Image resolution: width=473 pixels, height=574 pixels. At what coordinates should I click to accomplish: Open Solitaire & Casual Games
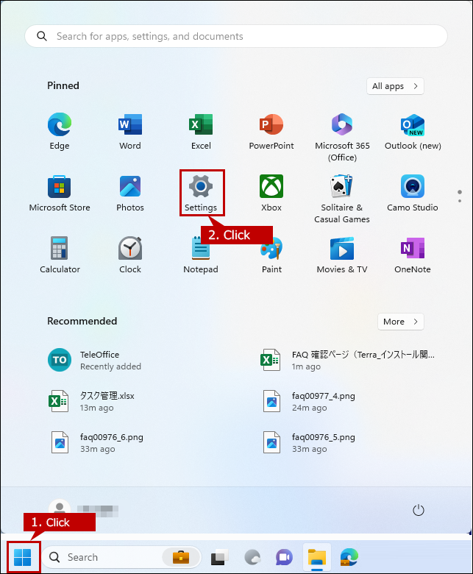tap(342, 199)
